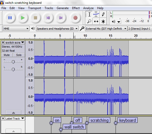Viewport: 152px width, 134px height.
Task: Open the Generate menu
Action: (x=62, y=8)
